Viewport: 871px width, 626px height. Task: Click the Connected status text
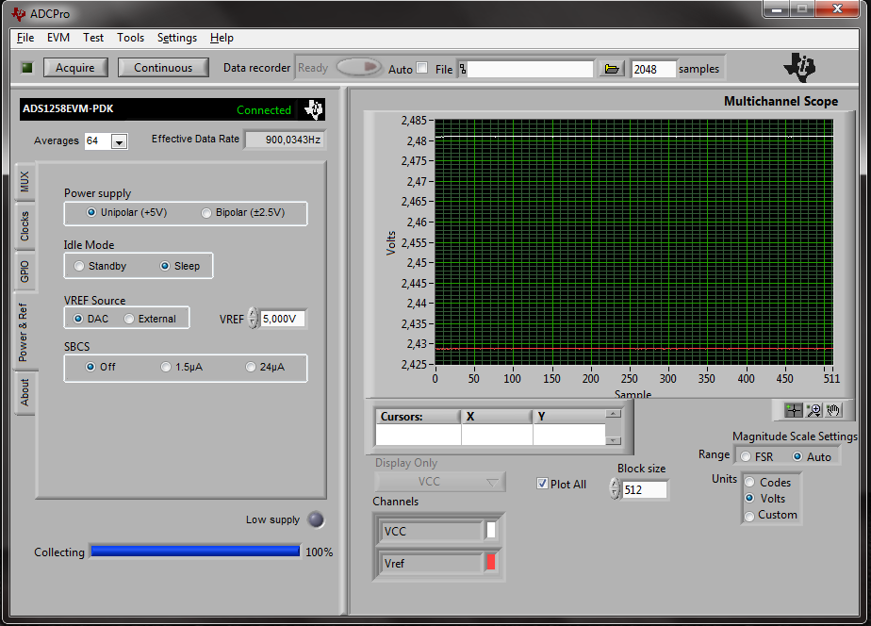(x=264, y=110)
